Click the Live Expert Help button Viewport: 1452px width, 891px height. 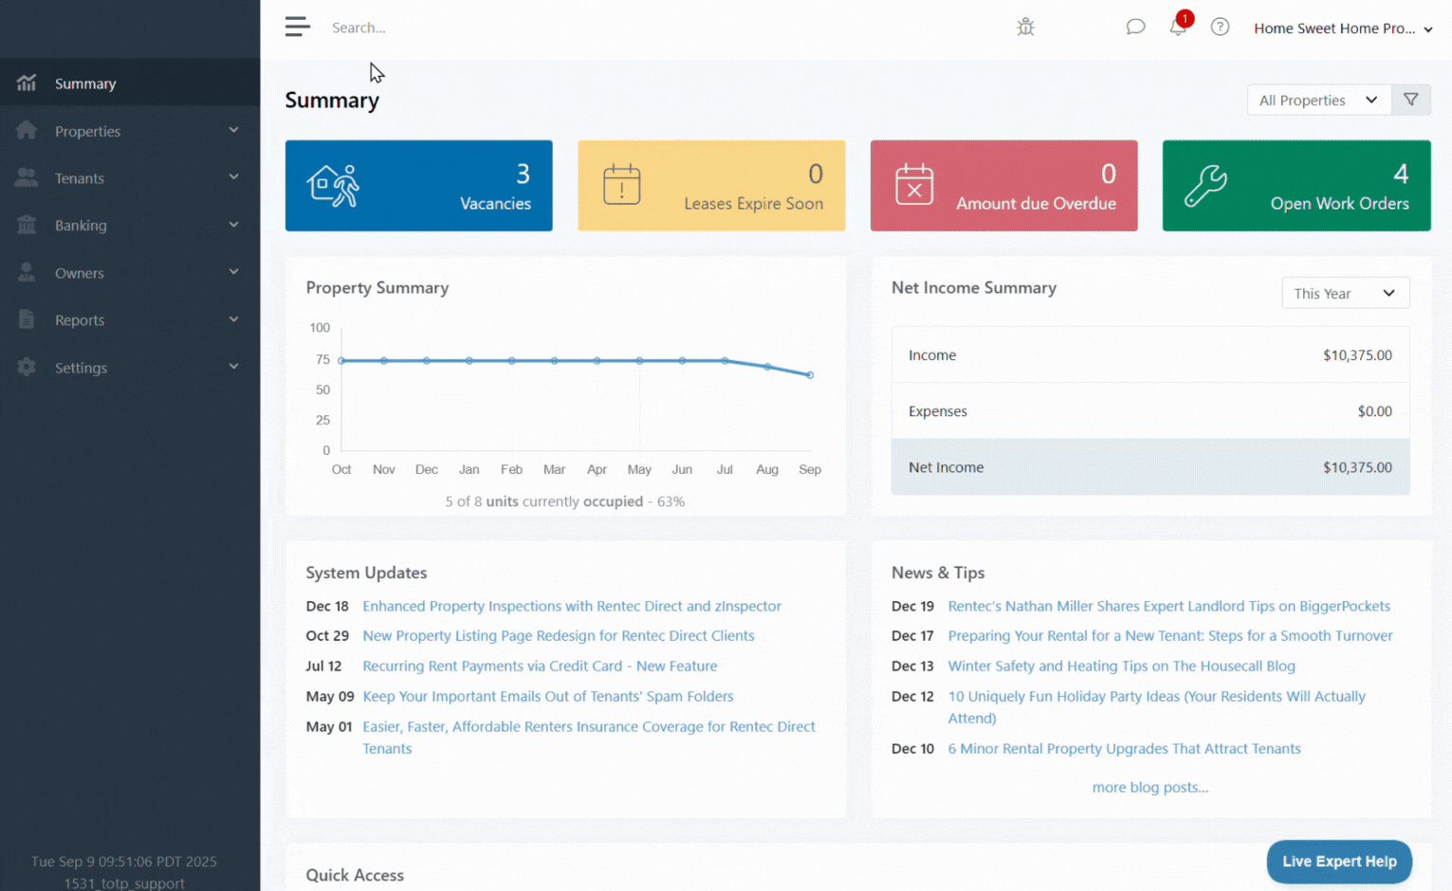[x=1338, y=862]
